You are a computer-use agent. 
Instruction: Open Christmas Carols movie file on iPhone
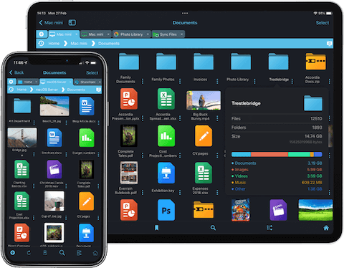(54, 169)
